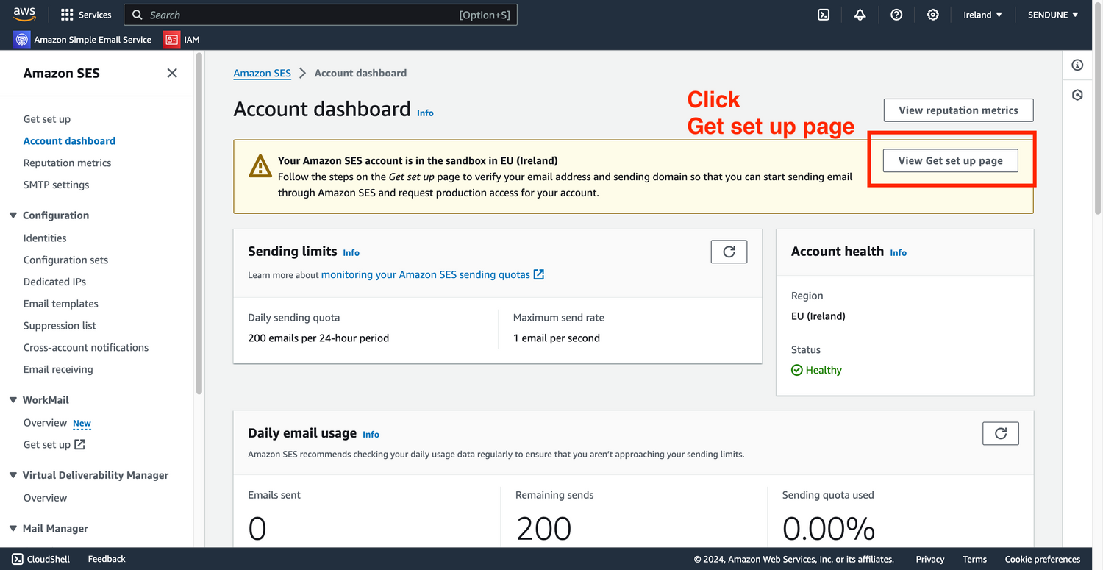Open the info panel icon on right edge

(x=1077, y=65)
